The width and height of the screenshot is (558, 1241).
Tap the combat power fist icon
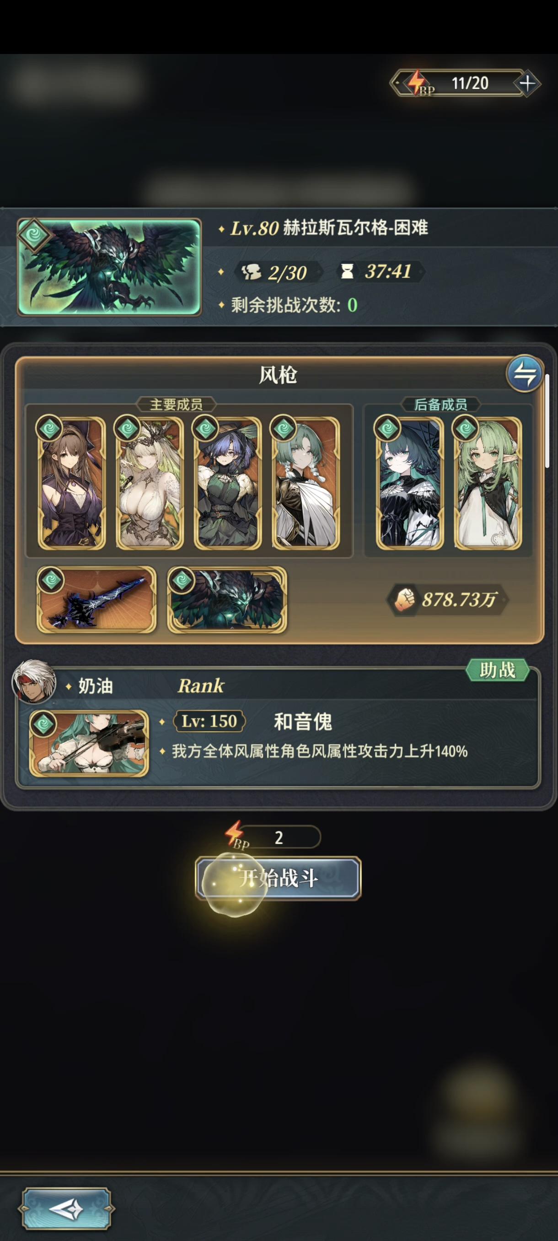coord(405,599)
